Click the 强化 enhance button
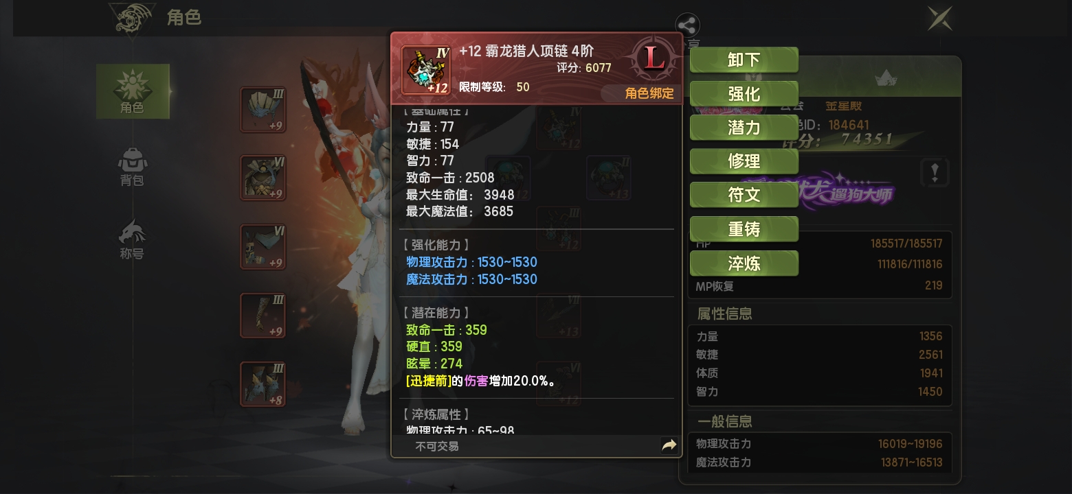This screenshot has width=1072, height=494. click(744, 93)
